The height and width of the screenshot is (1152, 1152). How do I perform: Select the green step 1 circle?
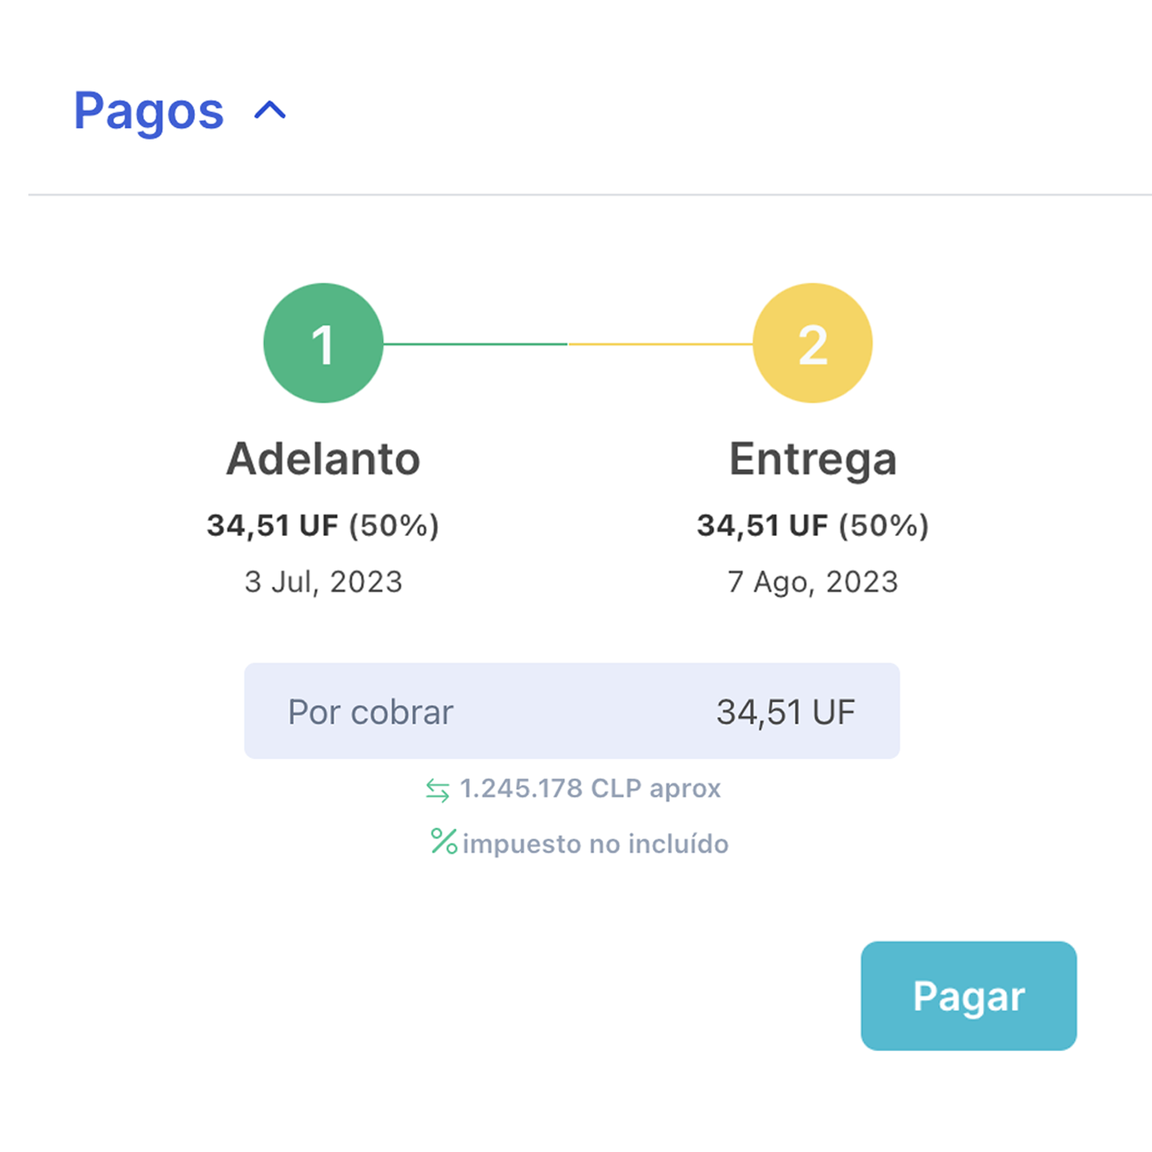323,344
